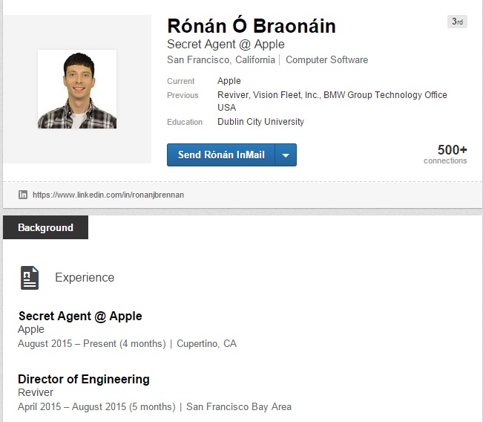This screenshot has width=483, height=422.
Task: Click the name heading Rónán Ó Braonáin
Action: tap(252, 26)
